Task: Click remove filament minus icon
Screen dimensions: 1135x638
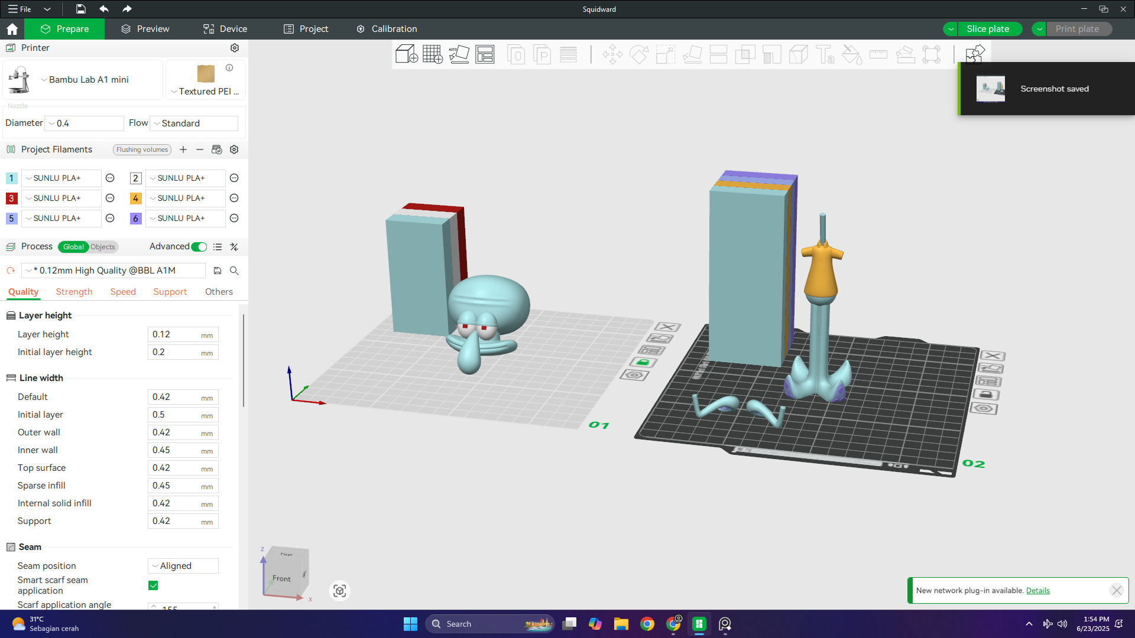Action: pos(200,149)
